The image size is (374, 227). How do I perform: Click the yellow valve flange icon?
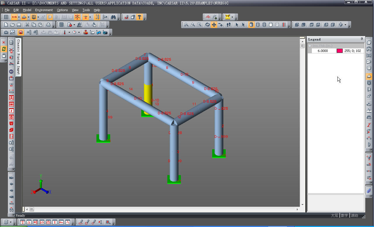(227, 17)
